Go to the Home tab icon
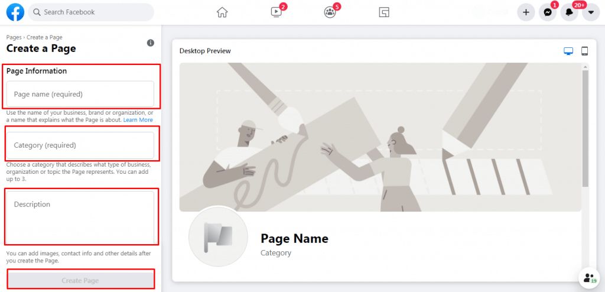The width and height of the screenshot is (605, 292). (x=222, y=12)
